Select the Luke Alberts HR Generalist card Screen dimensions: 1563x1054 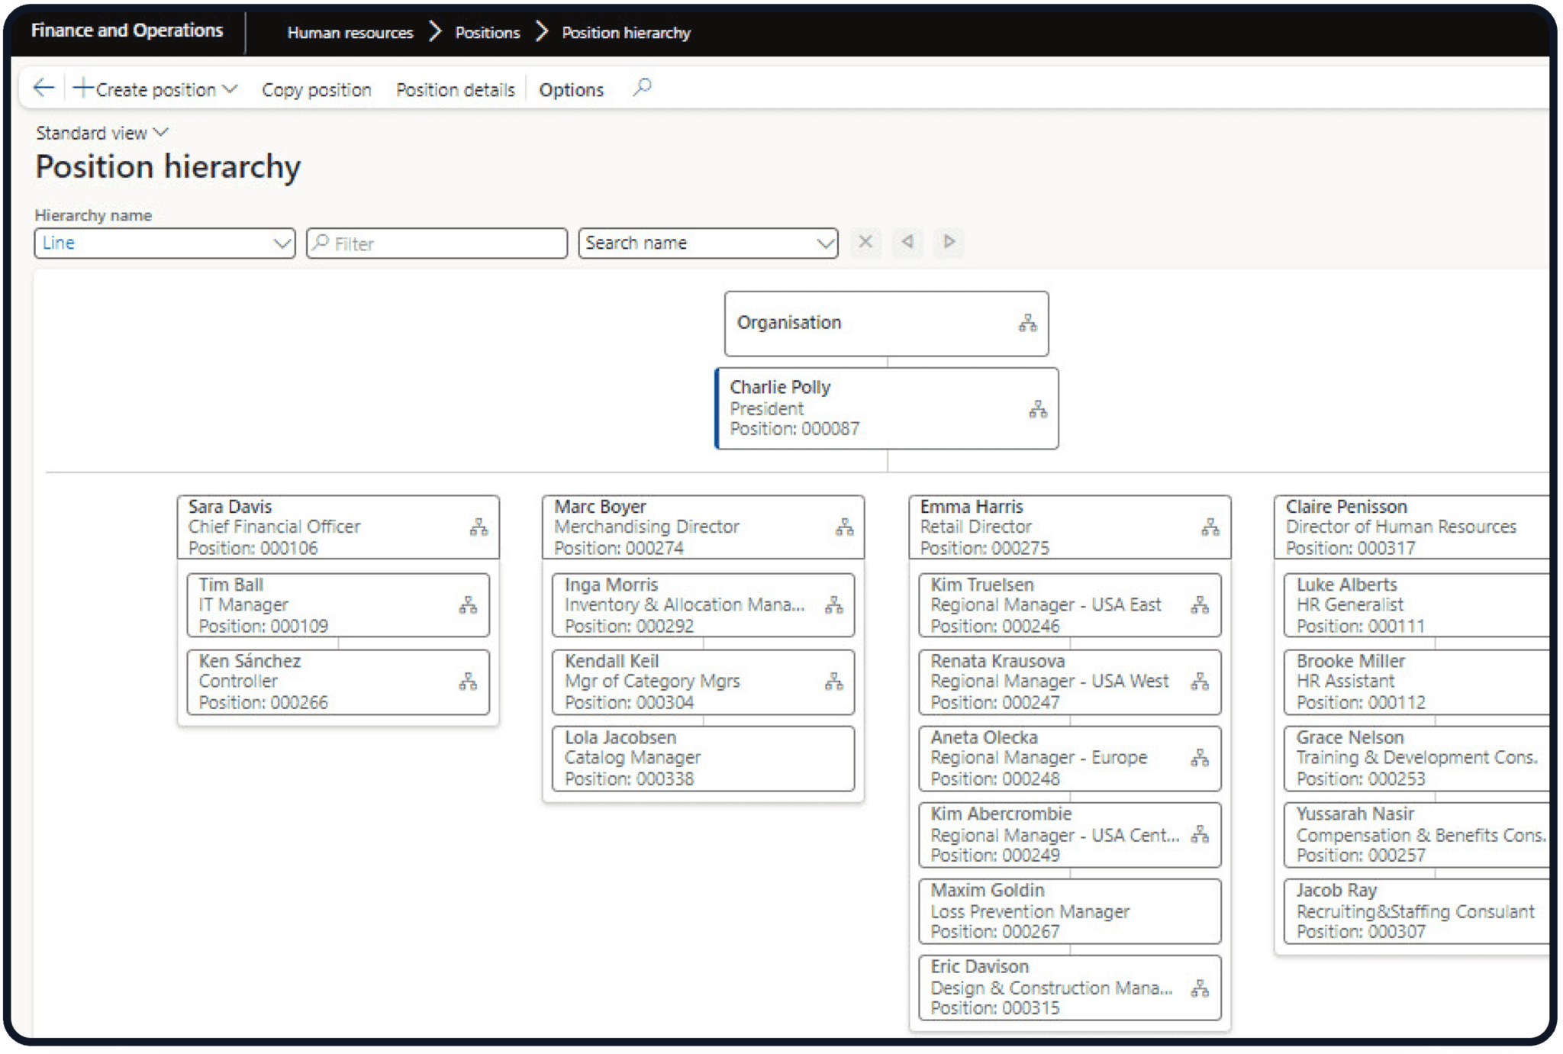pos(1416,605)
